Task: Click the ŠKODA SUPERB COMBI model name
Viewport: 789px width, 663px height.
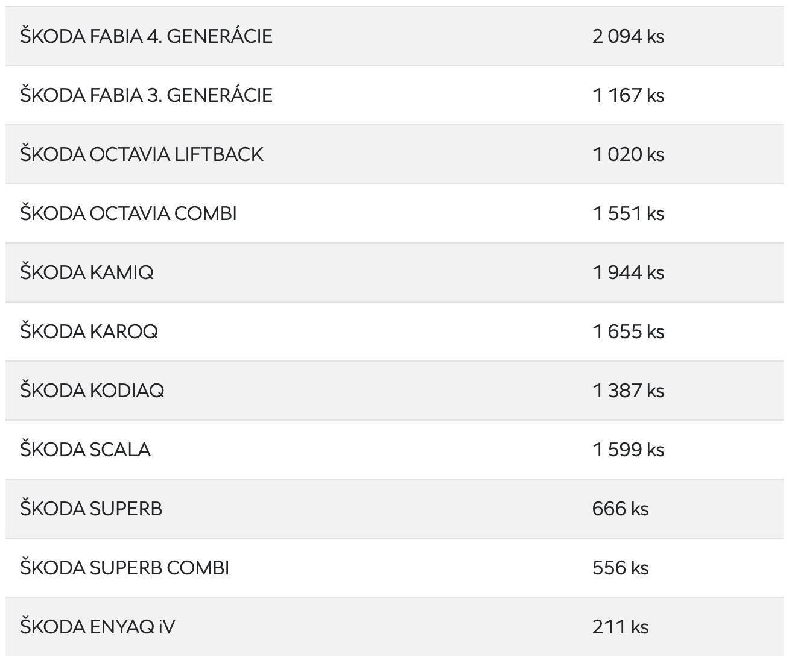Action: (125, 568)
